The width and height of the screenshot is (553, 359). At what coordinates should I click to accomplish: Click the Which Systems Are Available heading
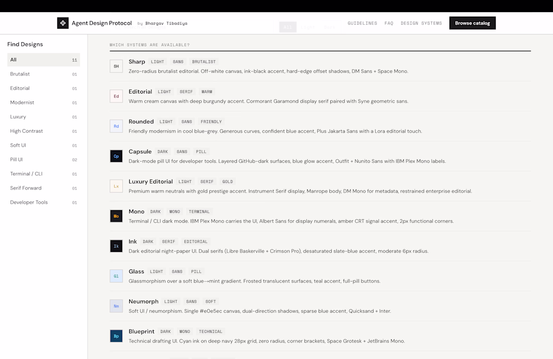tap(149, 45)
